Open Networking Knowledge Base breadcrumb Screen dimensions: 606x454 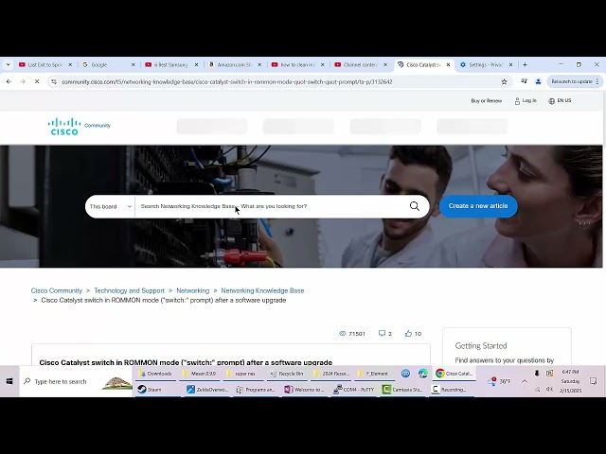[x=262, y=290]
